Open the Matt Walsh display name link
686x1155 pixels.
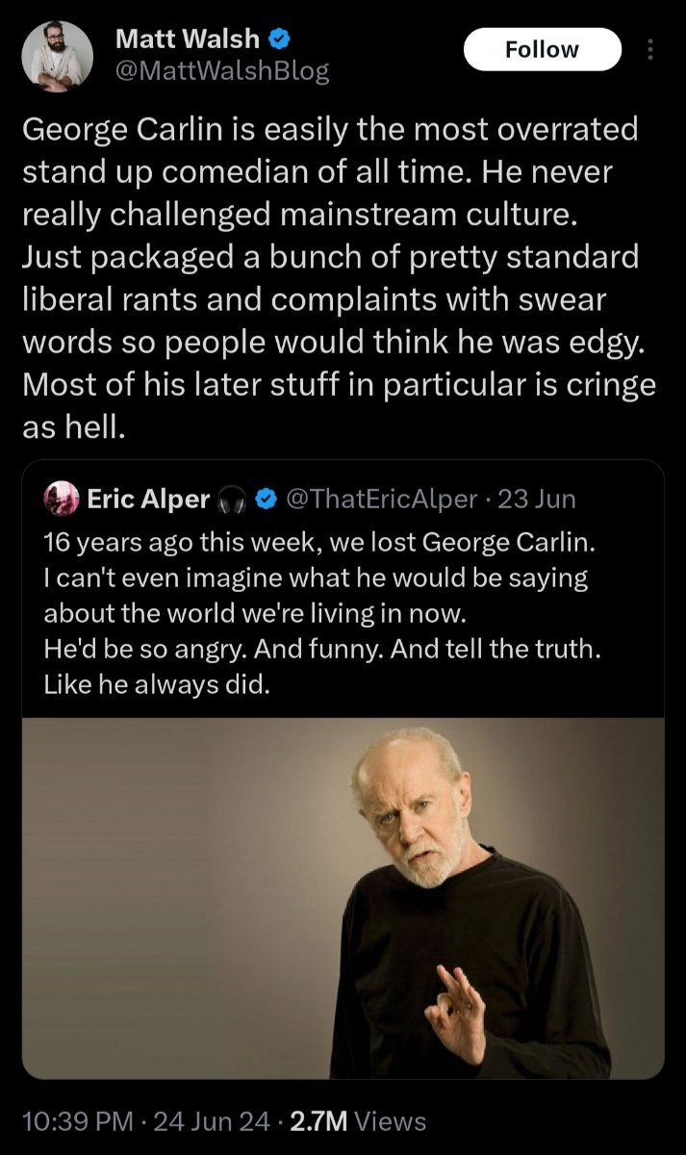tap(188, 39)
